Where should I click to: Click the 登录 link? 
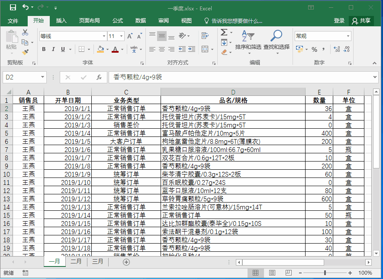[339, 20]
